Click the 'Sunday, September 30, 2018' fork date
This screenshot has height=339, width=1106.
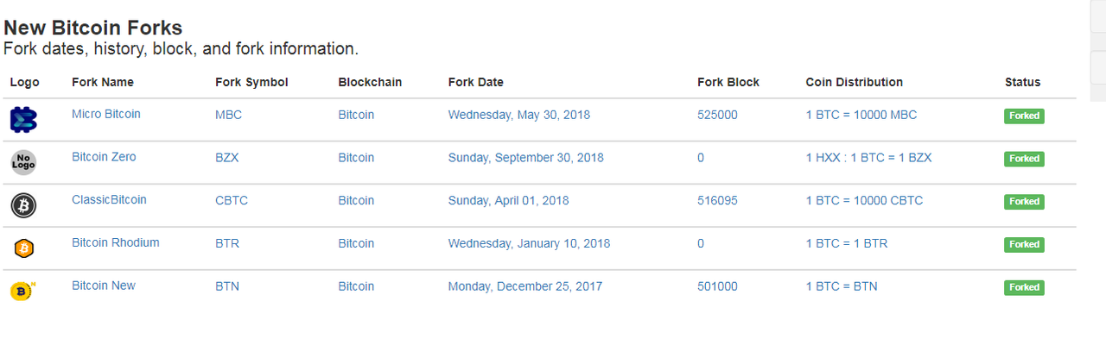pyautogui.click(x=525, y=158)
